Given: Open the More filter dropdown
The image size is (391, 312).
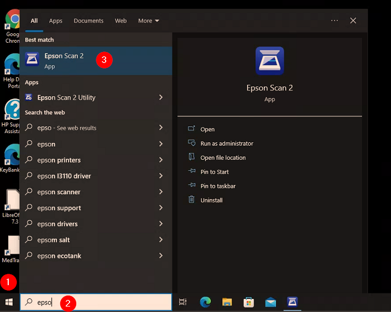Looking at the screenshot, I should pyautogui.click(x=148, y=21).
